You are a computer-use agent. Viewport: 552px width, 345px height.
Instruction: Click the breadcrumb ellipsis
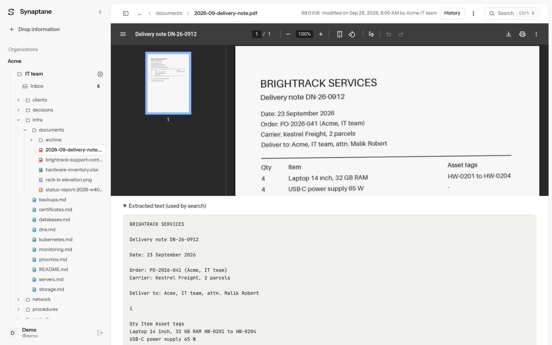click(139, 13)
